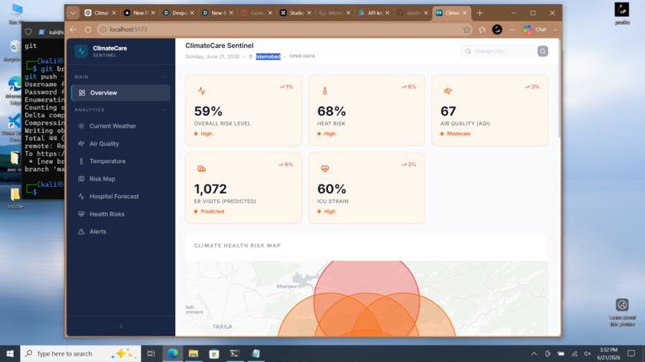Click the Moderate status on AQI card
The height and width of the screenshot is (362, 645).
click(x=455, y=133)
